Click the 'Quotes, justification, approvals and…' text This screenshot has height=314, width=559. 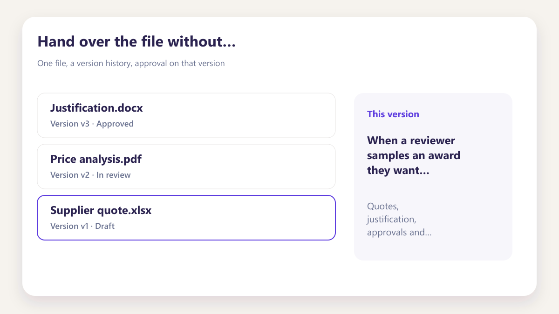(x=399, y=219)
